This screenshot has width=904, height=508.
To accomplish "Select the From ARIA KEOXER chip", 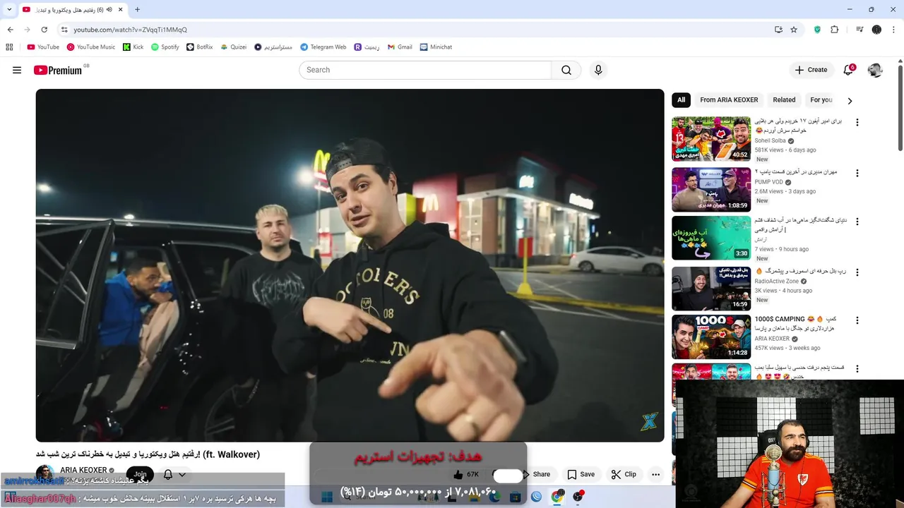I will [729, 100].
